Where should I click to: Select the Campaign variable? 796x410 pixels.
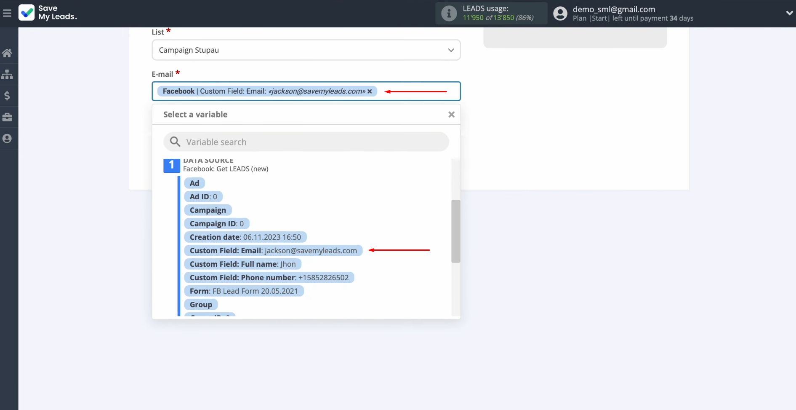(208, 210)
